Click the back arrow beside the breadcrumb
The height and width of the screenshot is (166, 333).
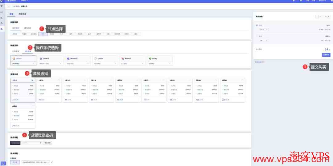9,6
